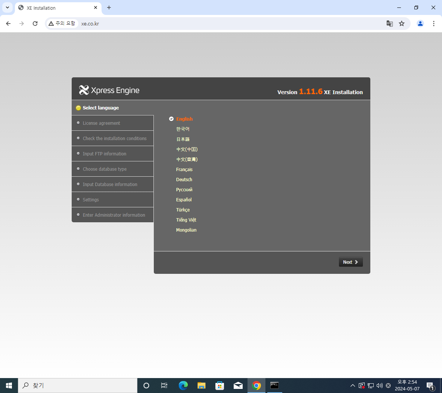
Task: Open the Windows Start menu
Action: point(9,386)
